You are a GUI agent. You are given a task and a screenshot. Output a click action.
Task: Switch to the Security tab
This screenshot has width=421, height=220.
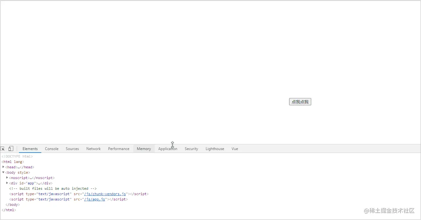coord(191,149)
